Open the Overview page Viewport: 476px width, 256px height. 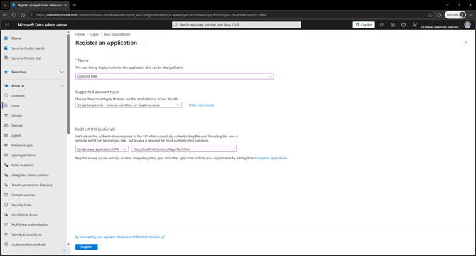pos(18,96)
